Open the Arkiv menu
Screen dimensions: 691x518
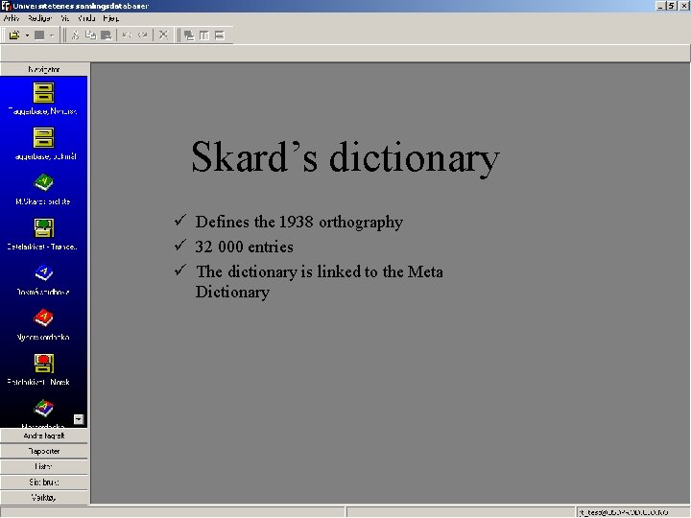(x=11, y=18)
